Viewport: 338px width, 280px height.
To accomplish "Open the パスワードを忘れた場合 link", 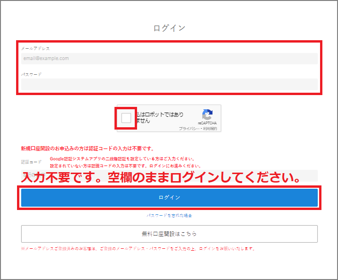I will coord(169,216).
